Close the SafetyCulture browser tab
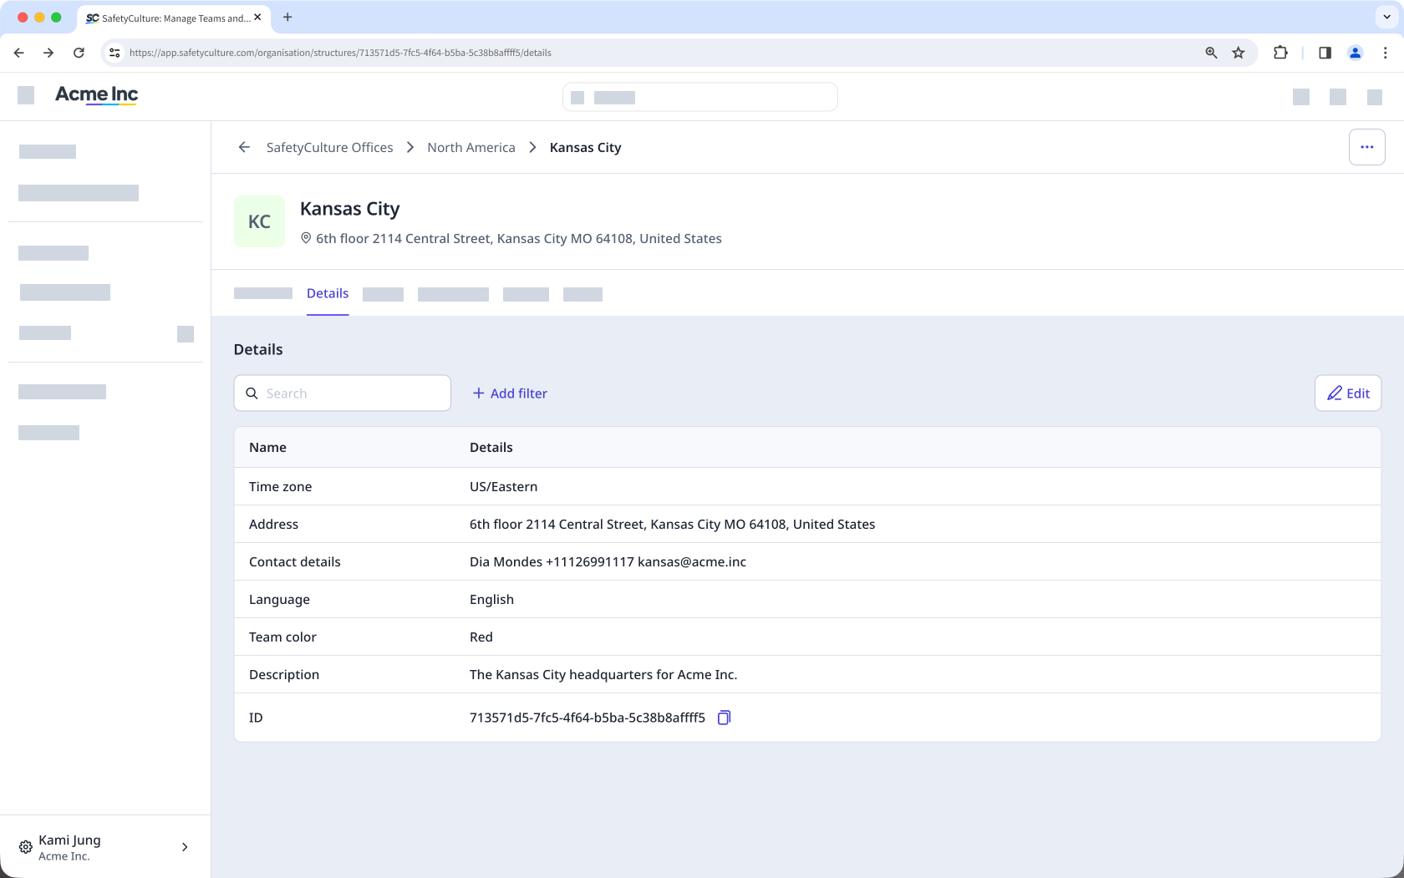Viewport: 1404px width, 878px height. click(x=257, y=17)
